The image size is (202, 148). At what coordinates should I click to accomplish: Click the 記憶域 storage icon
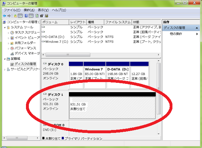tap(8, 59)
